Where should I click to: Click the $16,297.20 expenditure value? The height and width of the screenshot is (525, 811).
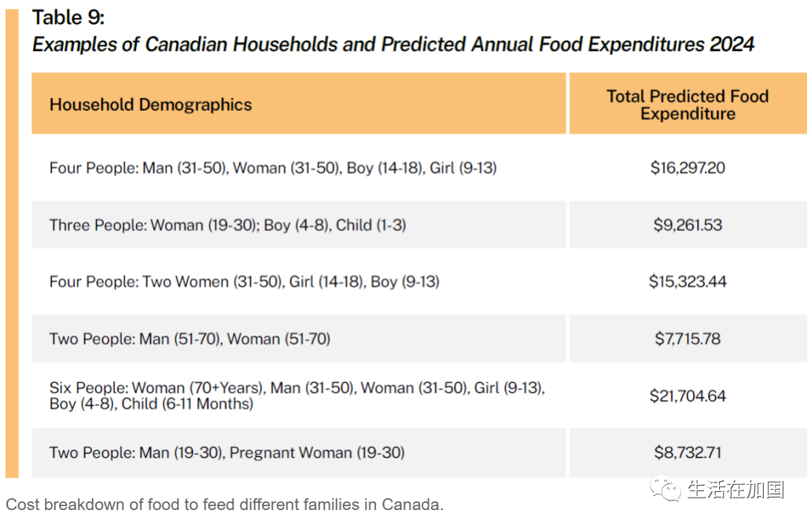(688, 168)
